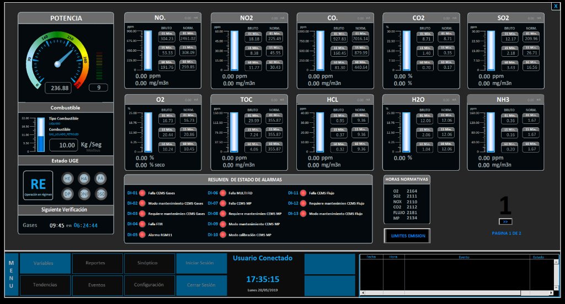This screenshot has width=565, height=304.
Task: Close the panel with the X button
Action: tap(556, 6)
